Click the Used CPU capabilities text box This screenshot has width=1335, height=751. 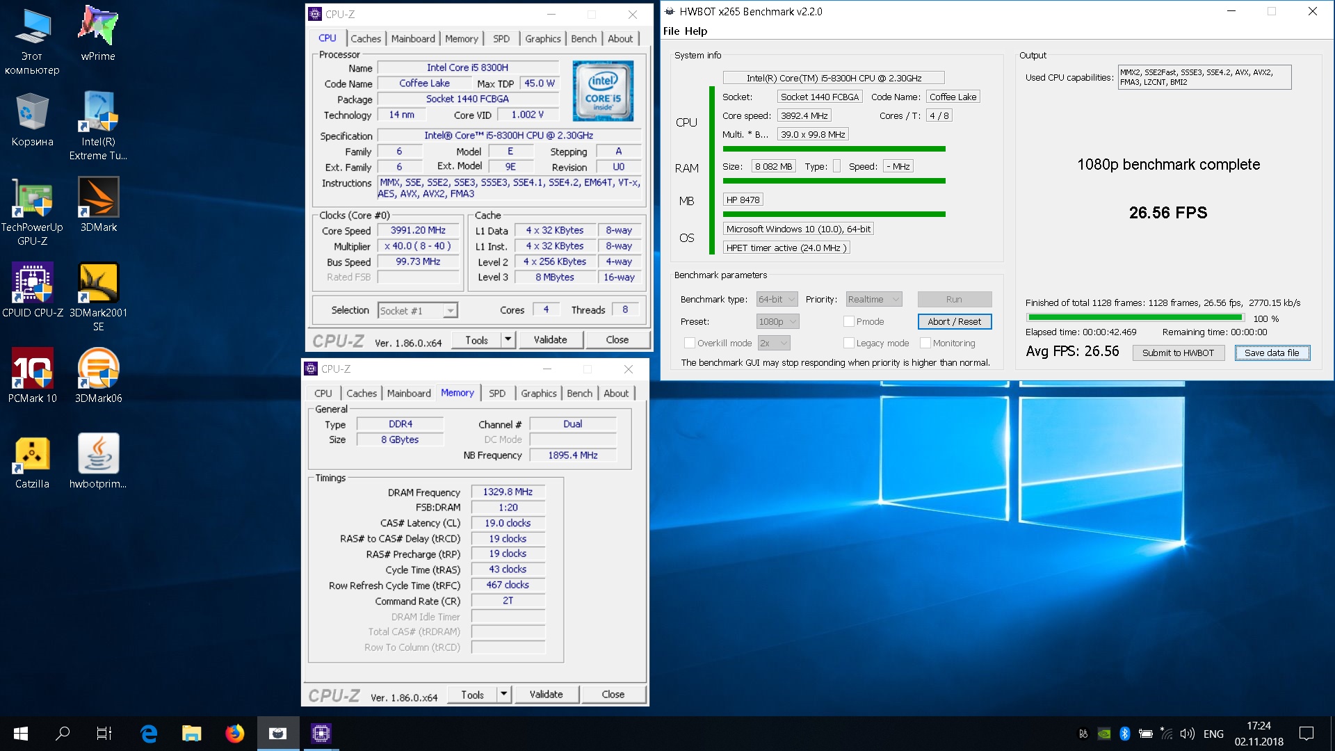tap(1204, 77)
